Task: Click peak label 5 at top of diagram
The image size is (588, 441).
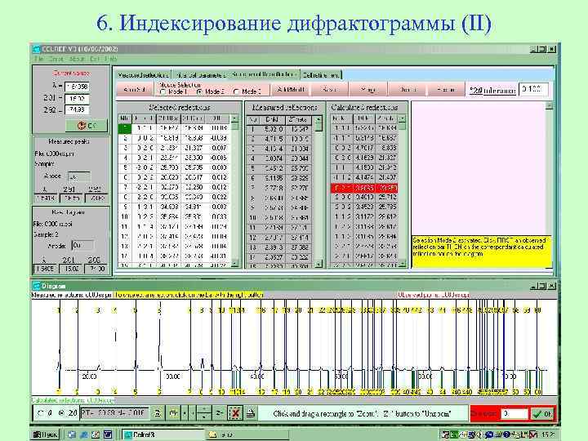Action: [x=136, y=310]
